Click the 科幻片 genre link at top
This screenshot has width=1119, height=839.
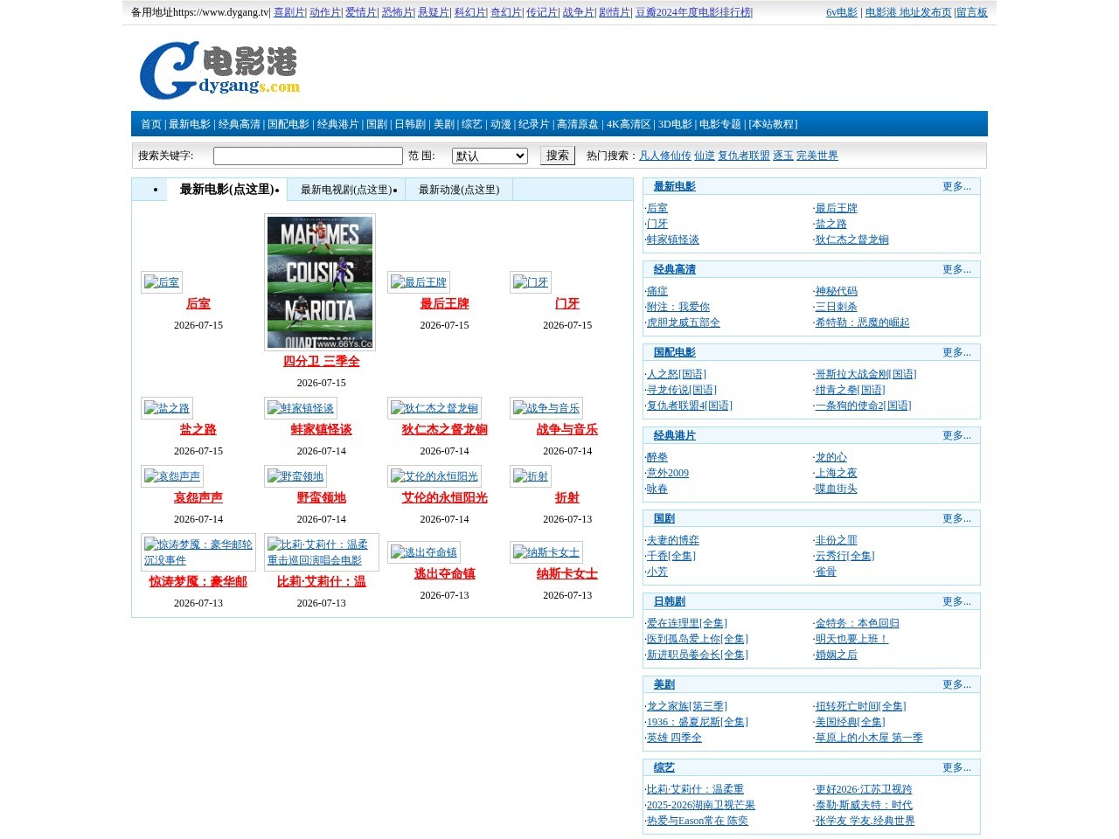(470, 12)
